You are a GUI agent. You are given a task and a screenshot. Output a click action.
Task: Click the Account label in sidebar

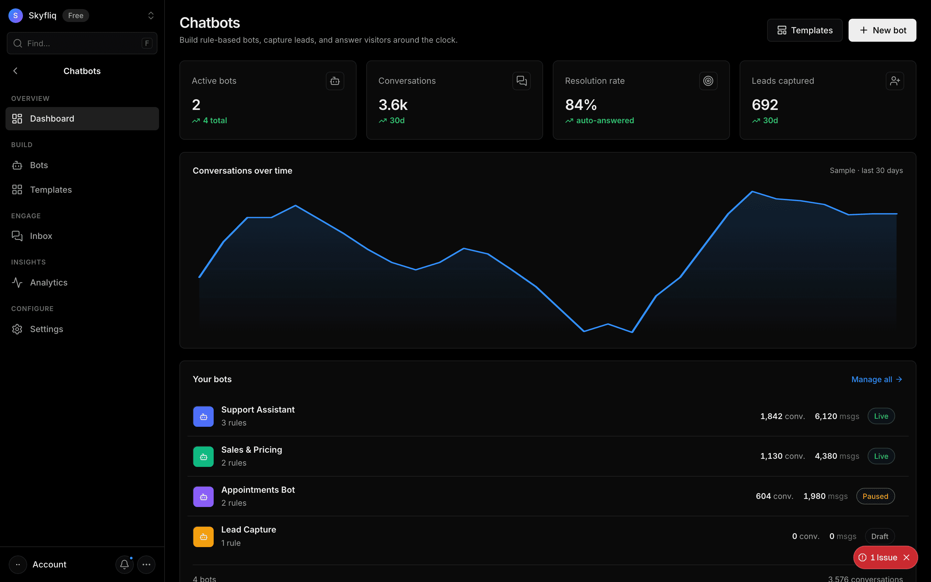pyautogui.click(x=49, y=564)
